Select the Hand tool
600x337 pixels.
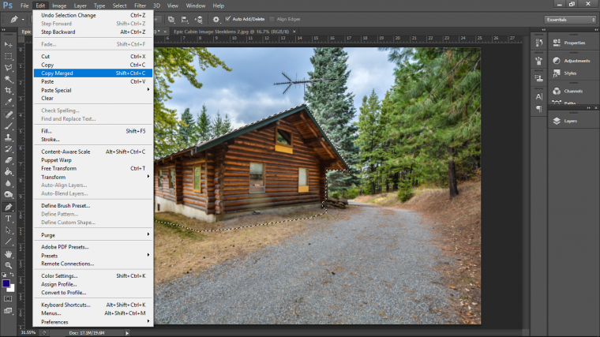coord(8,254)
